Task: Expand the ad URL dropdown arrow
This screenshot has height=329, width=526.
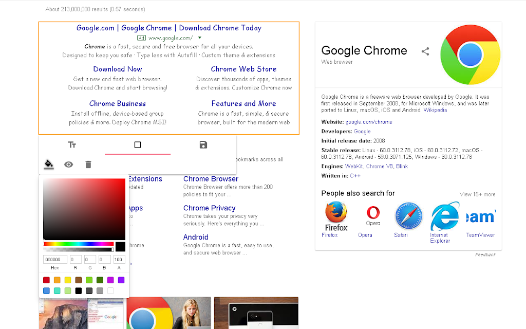Action: pos(200,38)
